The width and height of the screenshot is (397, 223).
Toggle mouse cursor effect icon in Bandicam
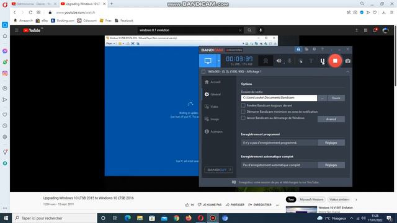300,61
